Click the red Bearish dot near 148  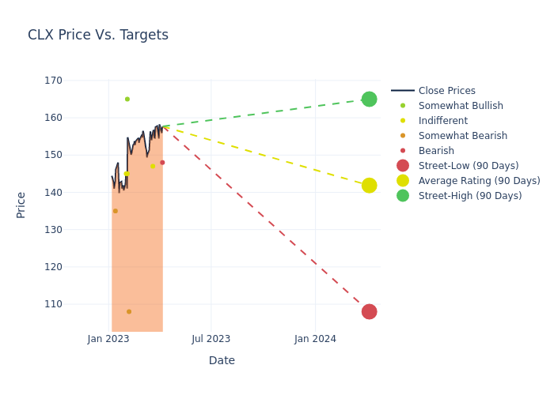coord(162,163)
